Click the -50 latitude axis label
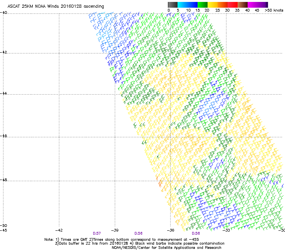The width and height of the screenshot is (285, 250). coord(3,226)
